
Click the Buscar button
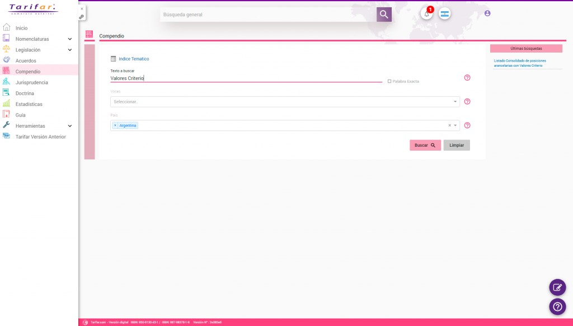pos(425,145)
